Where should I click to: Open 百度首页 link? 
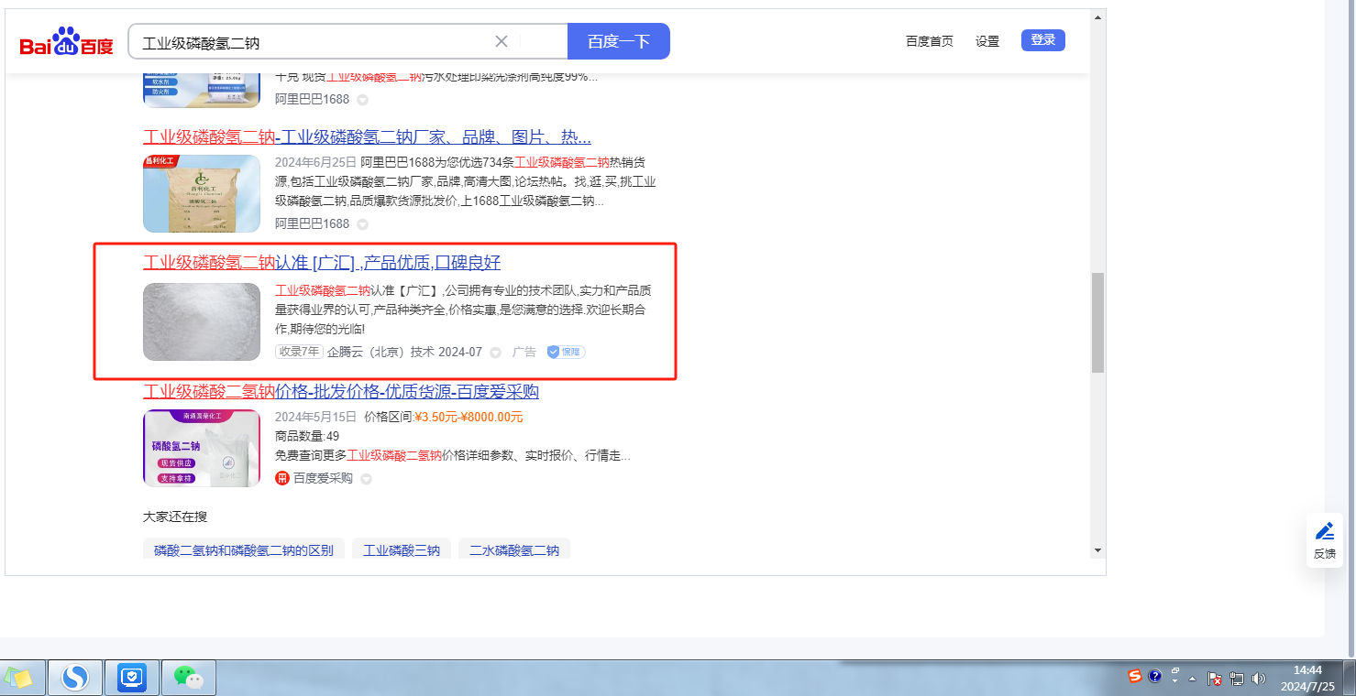pos(930,41)
